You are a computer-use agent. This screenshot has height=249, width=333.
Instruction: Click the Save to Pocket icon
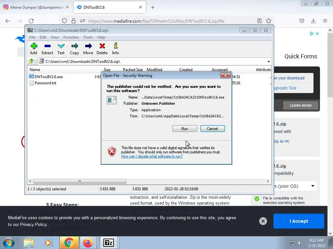click(302, 21)
